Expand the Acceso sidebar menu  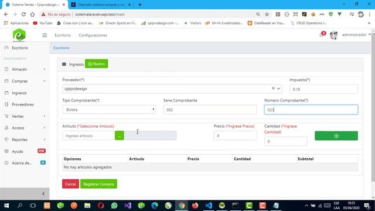click(25, 128)
